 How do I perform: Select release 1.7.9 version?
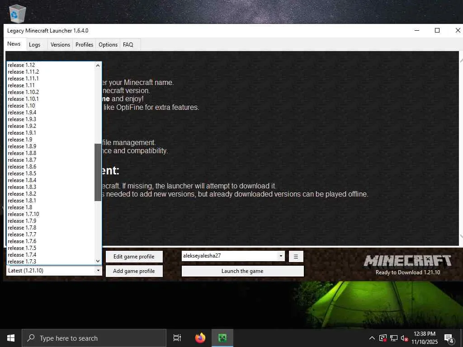51,221
